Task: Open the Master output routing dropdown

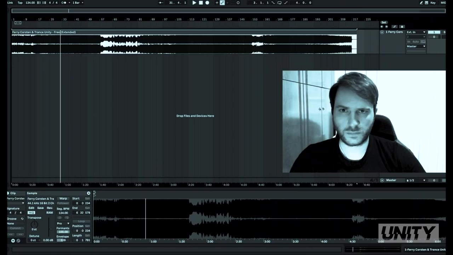Action: (x=416, y=46)
